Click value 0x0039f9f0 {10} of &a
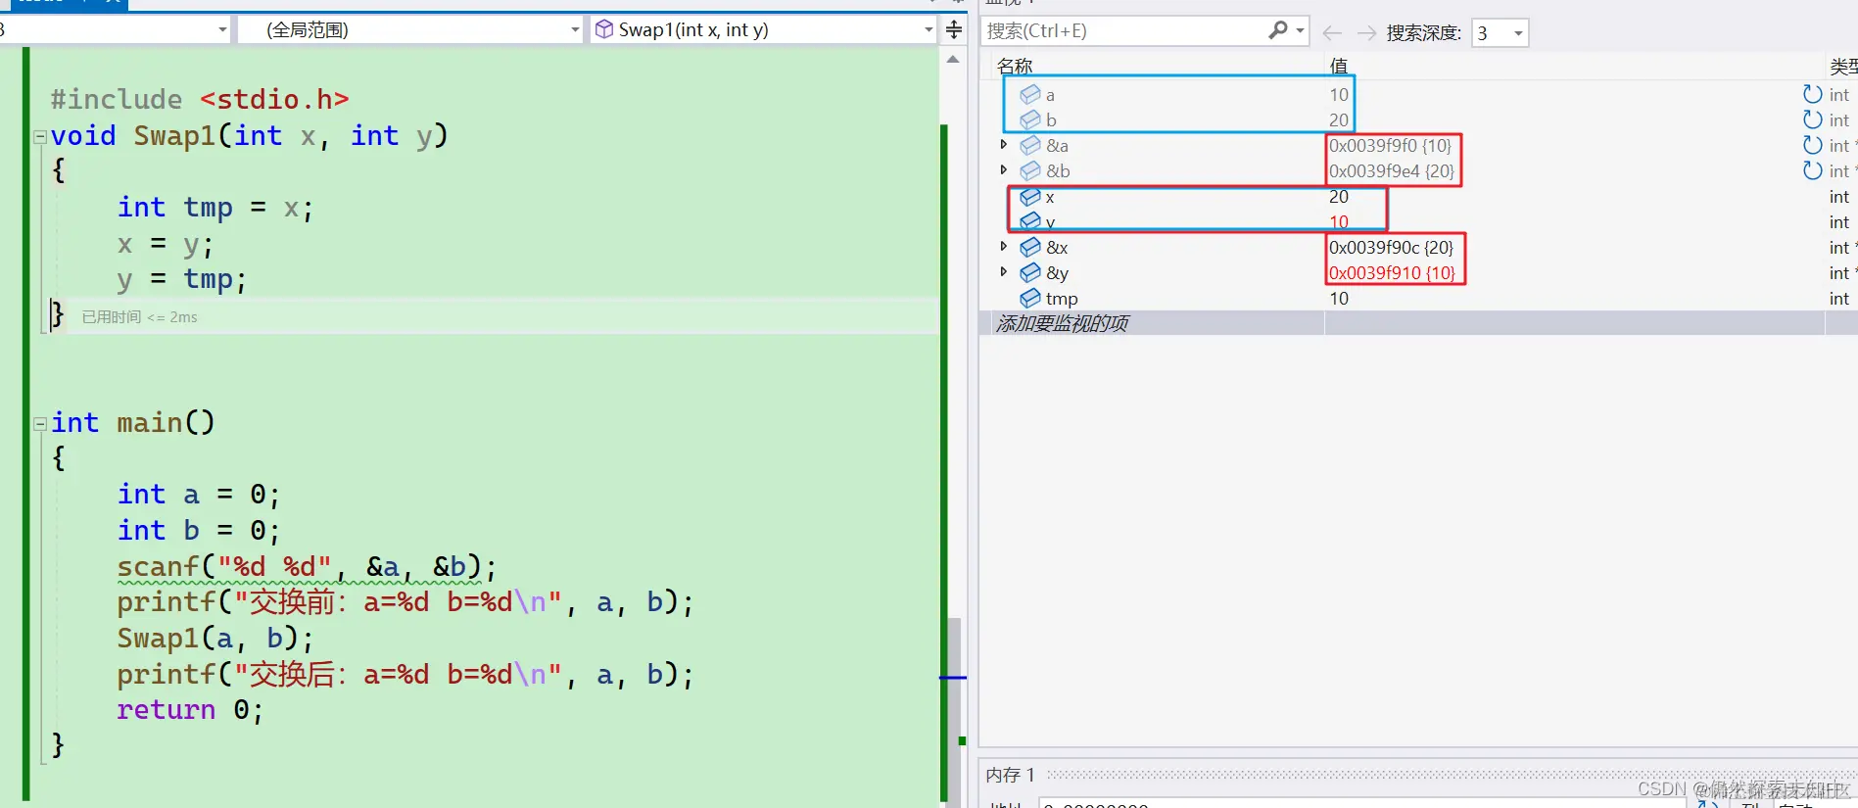Image resolution: width=1858 pixels, height=808 pixels. [1390, 145]
